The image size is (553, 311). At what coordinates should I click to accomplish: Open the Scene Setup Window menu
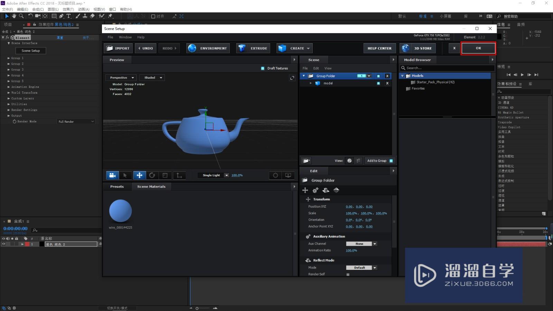click(x=125, y=37)
